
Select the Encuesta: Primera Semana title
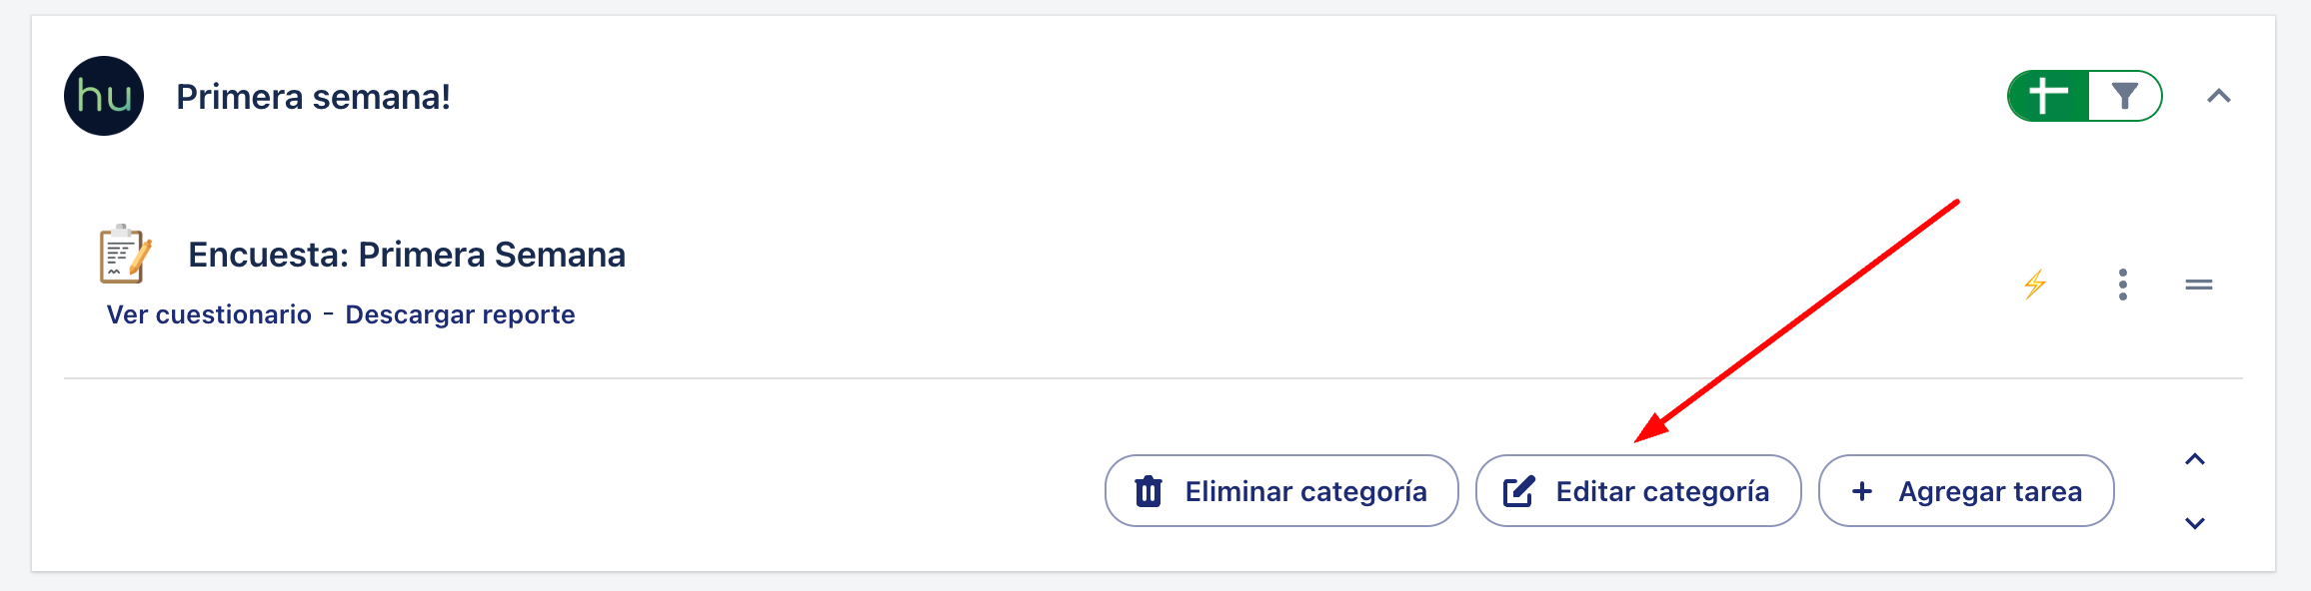(x=407, y=255)
